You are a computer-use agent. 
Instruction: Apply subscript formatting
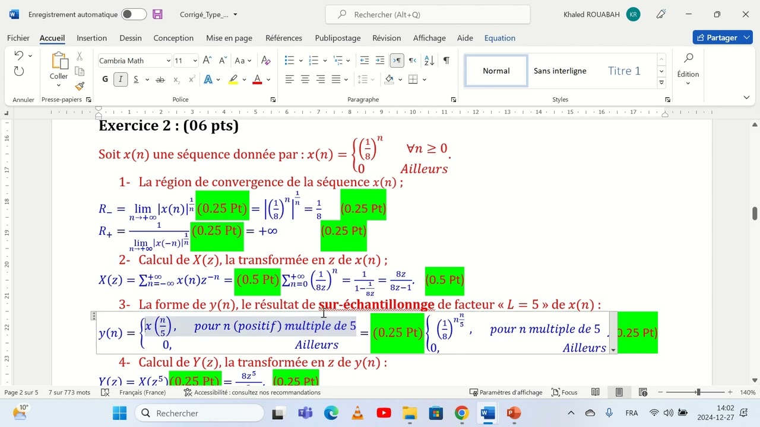tap(176, 79)
